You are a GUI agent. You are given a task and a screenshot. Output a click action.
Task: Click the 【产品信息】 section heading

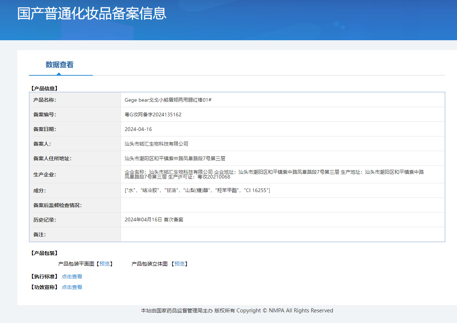(44, 88)
